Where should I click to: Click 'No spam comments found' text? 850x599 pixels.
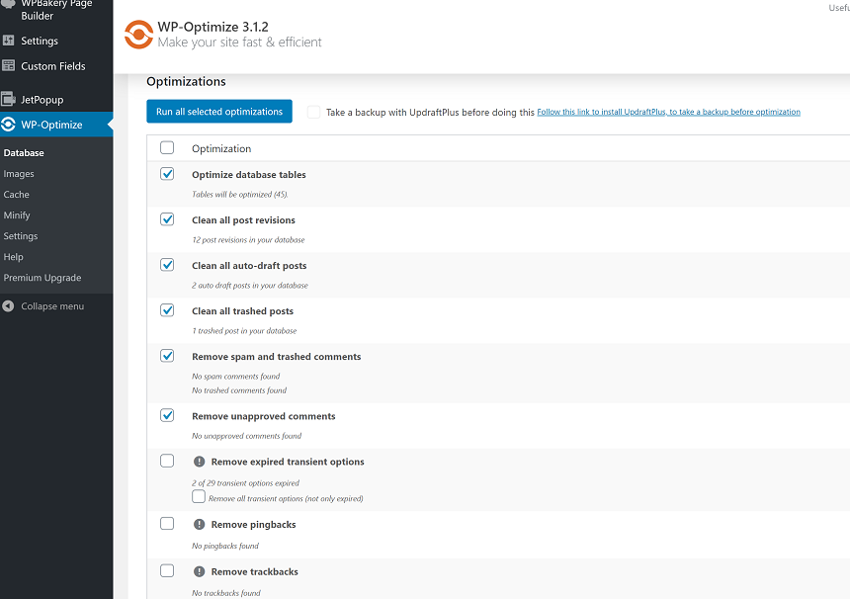[x=236, y=377]
